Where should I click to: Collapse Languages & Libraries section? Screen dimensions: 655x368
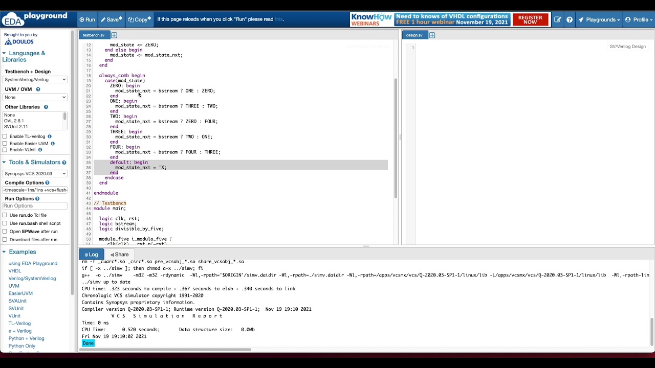click(24, 56)
